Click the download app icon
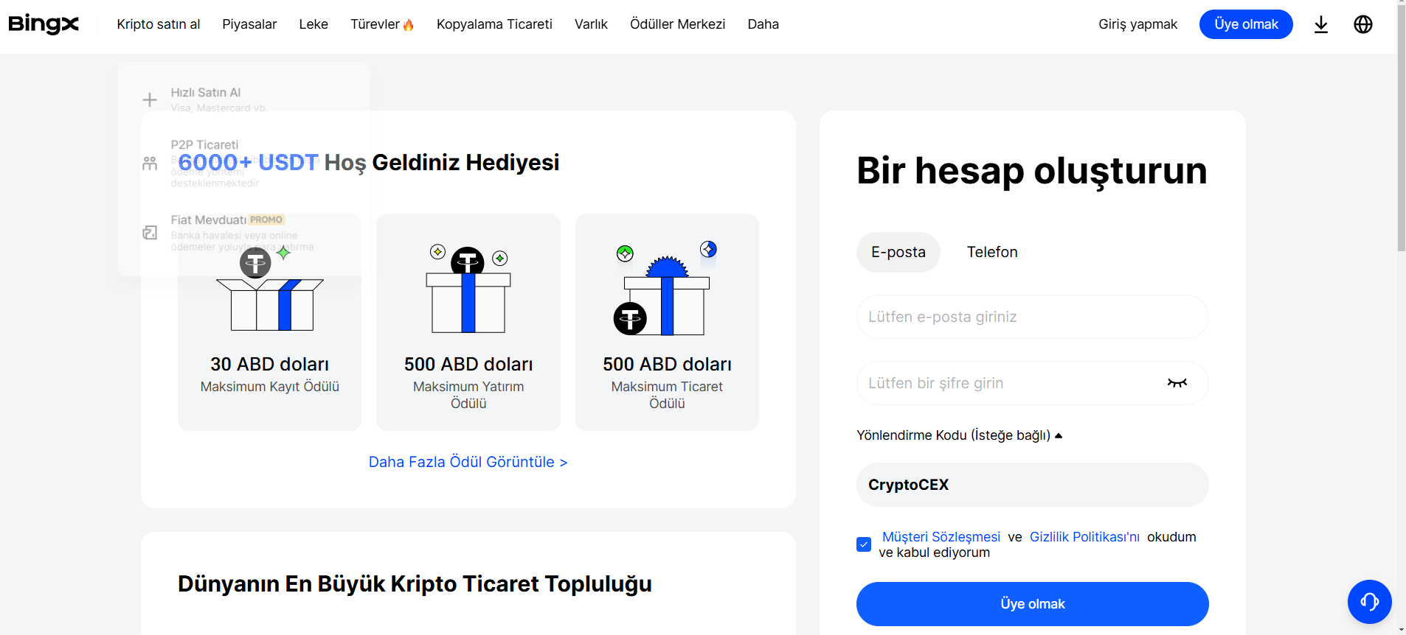This screenshot has width=1406, height=635. tap(1321, 24)
